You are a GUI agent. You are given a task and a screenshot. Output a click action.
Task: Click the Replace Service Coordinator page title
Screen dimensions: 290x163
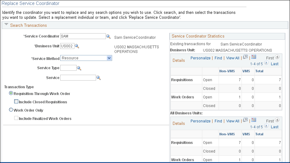[x=30, y=3]
